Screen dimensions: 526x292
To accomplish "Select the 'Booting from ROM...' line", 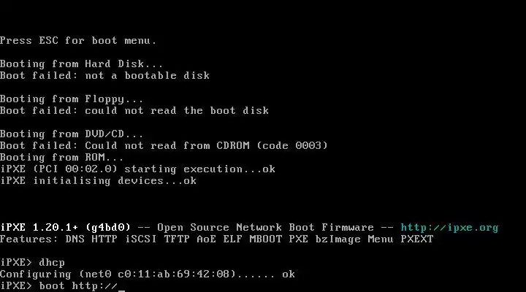I will pyautogui.click(x=61, y=158).
